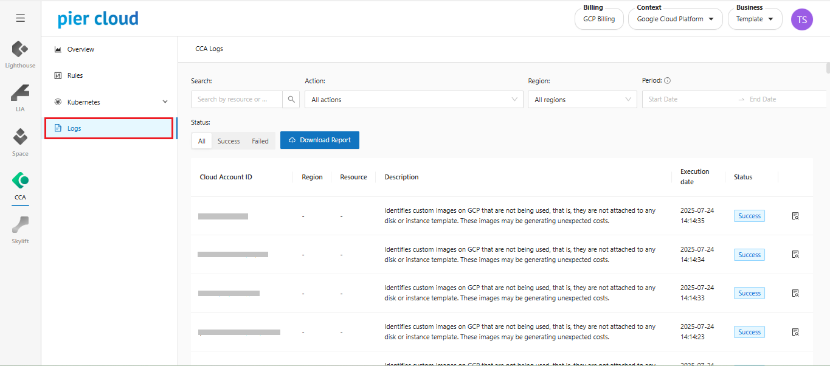Go to Overview in sidebar
Screen dimensions: 830x366
point(80,49)
